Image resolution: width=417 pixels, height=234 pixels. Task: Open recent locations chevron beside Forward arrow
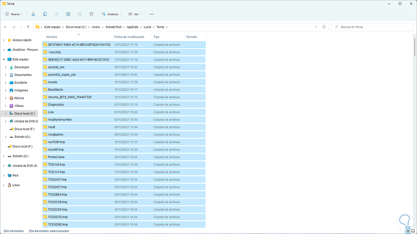click(21, 27)
